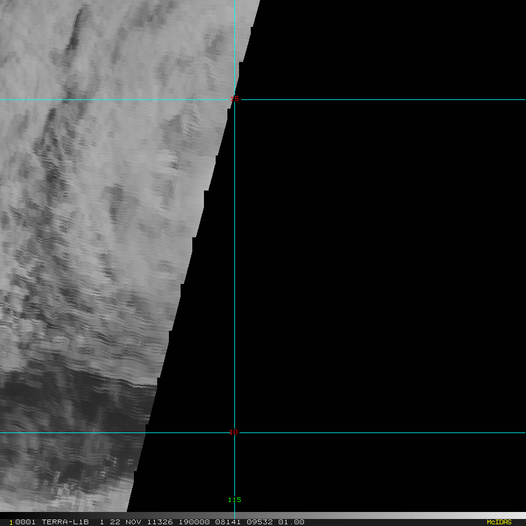The width and height of the screenshot is (526, 526).
Task: Click the 10° latitude and 115° longitude intersection
Action: (x=234, y=432)
